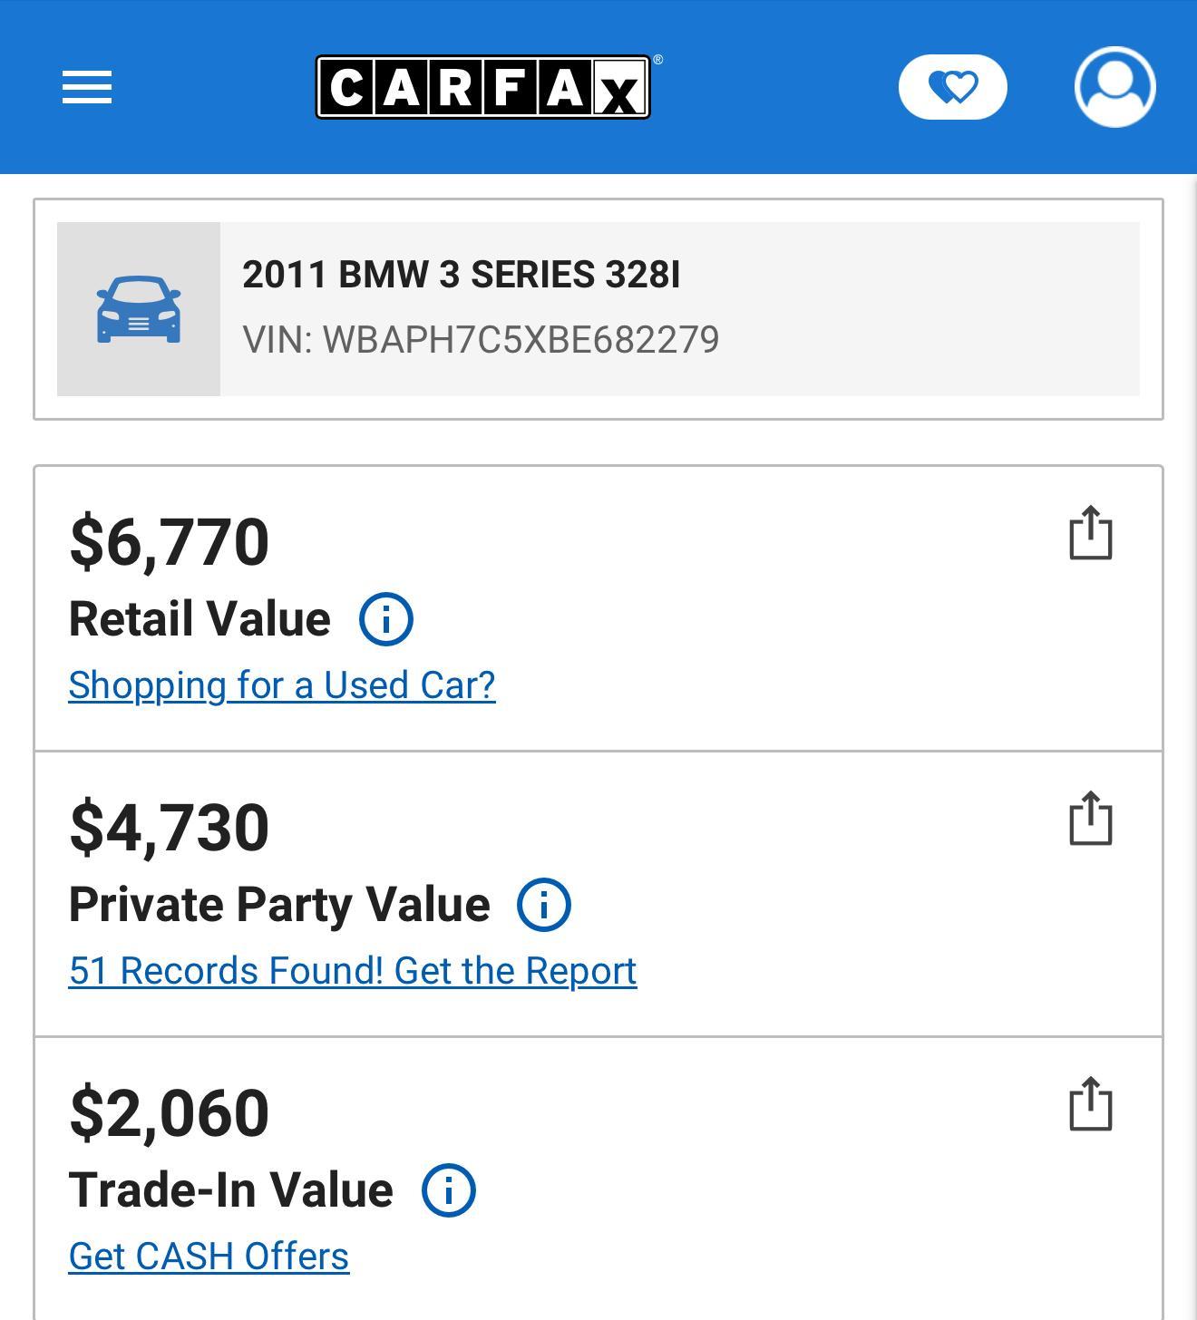Share the Retail Value
The height and width of the screenshot is (1320, 1197).
pos(1091,533)
